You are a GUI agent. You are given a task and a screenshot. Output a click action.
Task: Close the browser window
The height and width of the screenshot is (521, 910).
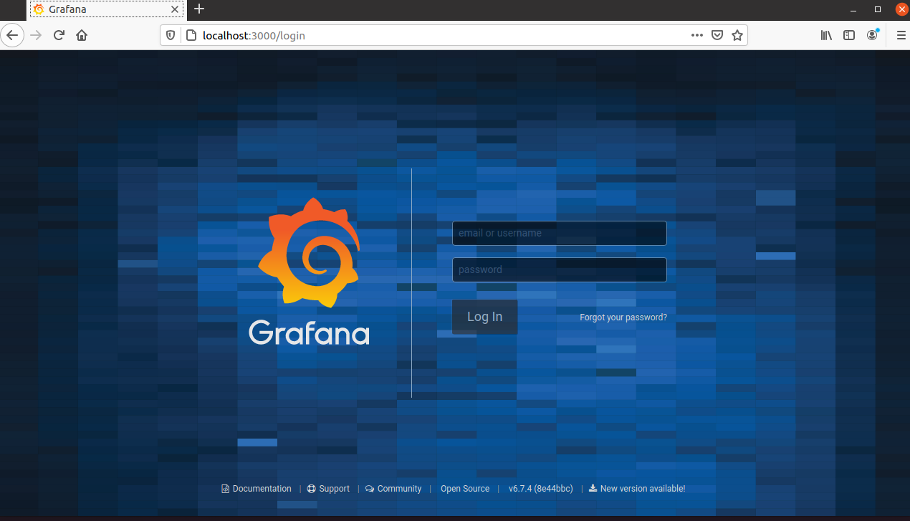coord(901,9)
